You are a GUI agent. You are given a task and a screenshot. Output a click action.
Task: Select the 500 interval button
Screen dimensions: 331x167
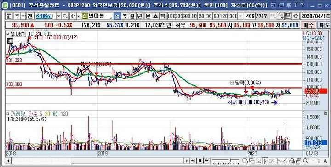coord(186,16)
